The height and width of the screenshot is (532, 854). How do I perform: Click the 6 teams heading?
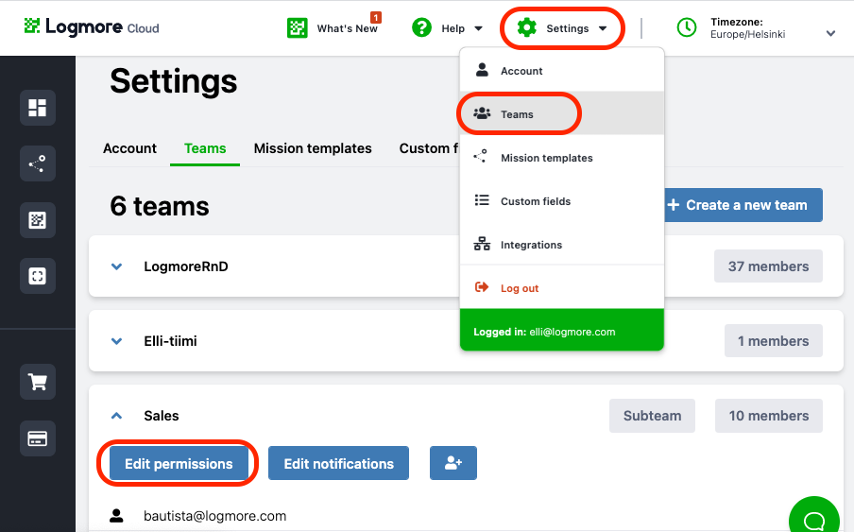pyautogui.click(x=159, y=206)
